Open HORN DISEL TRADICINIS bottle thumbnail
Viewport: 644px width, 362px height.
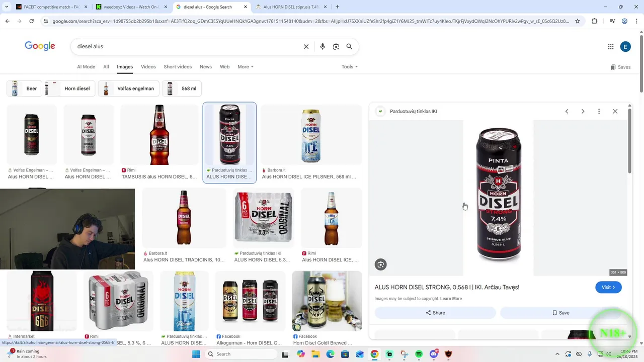[184, 218]
